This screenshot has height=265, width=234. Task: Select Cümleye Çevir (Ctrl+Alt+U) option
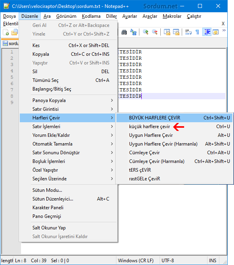pyautogui.click(x=175, y=153)
